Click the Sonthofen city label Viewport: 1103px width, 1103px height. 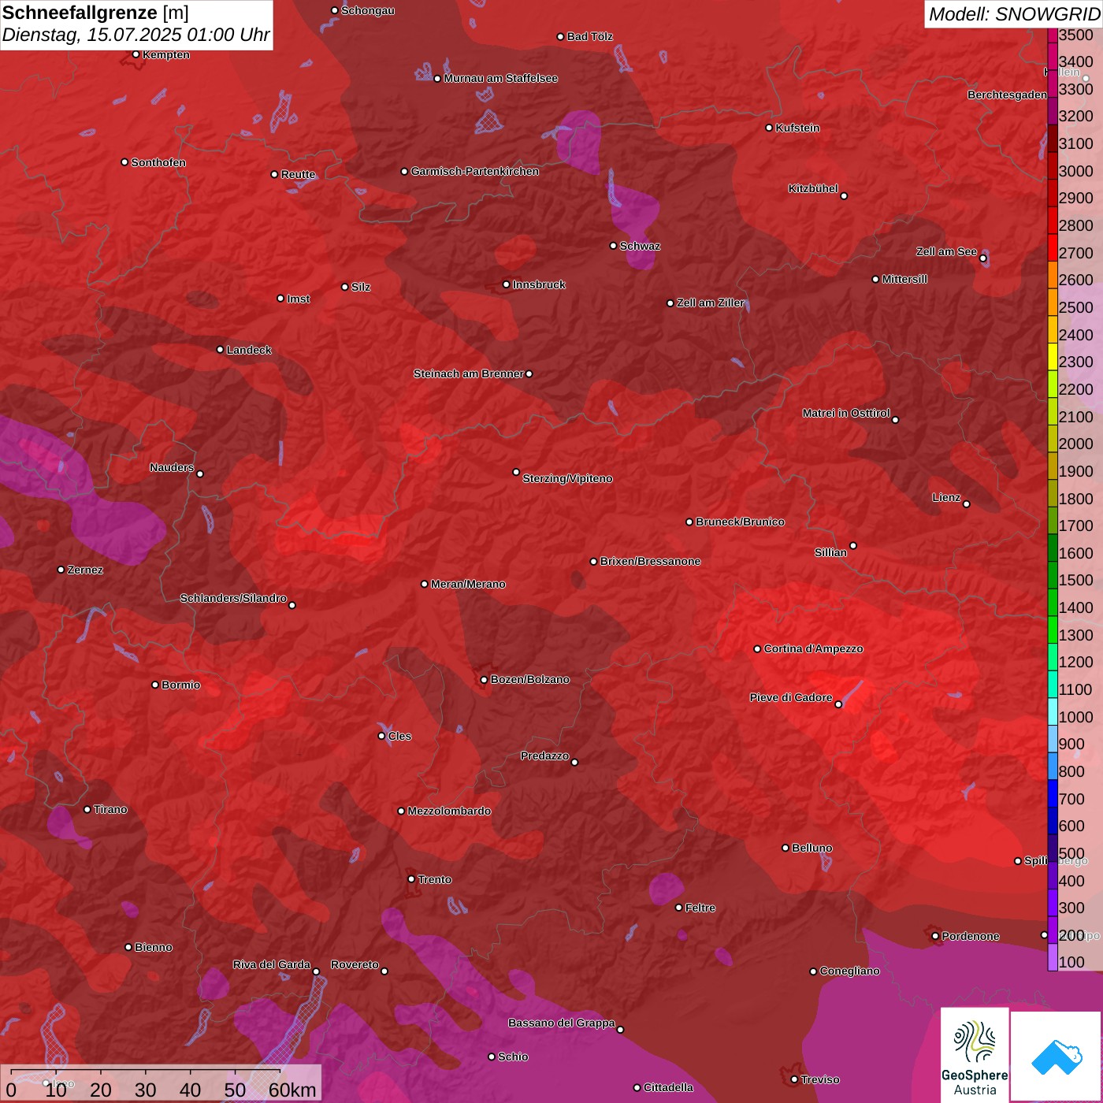tap(158, 162)
